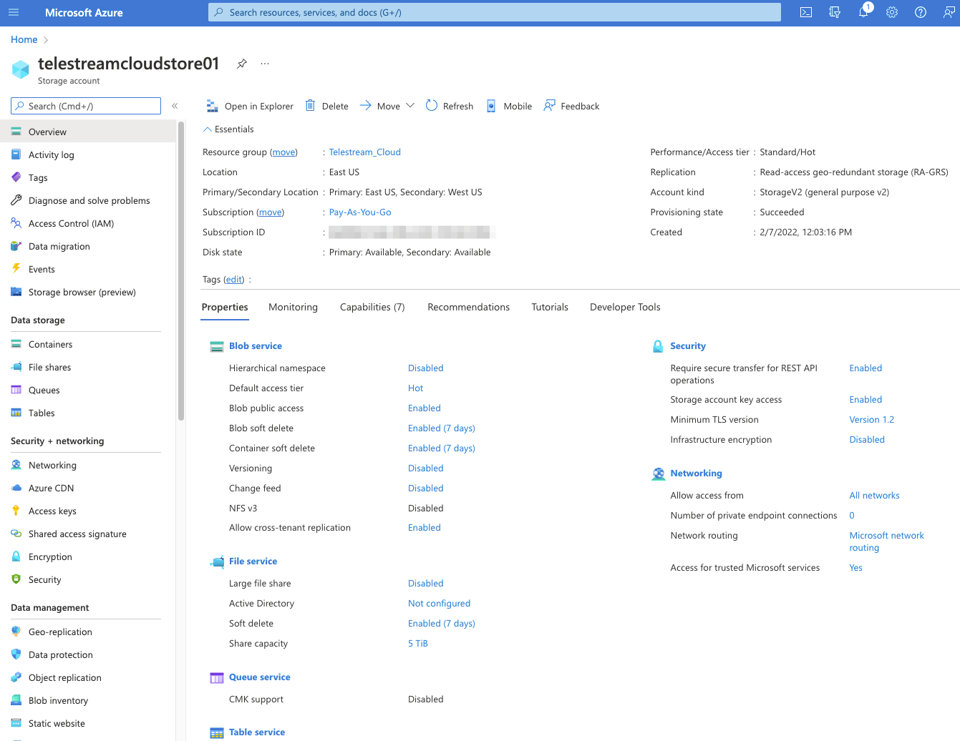
Task: Click All networks value under Networking
Action: [874, 495]
